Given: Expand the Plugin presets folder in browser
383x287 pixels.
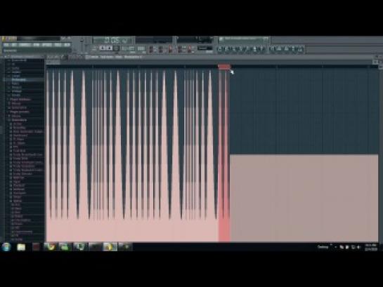Looking at the screenshot, I should (20, 112).
